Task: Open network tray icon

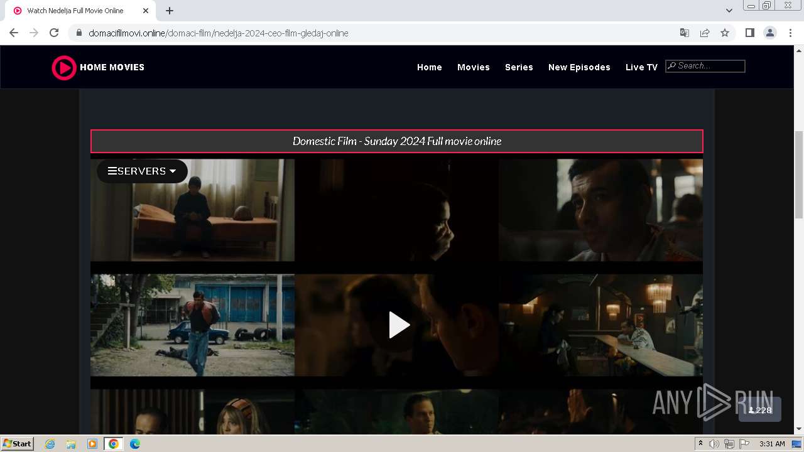Action: pyautogui.click(x=729, y=444)
